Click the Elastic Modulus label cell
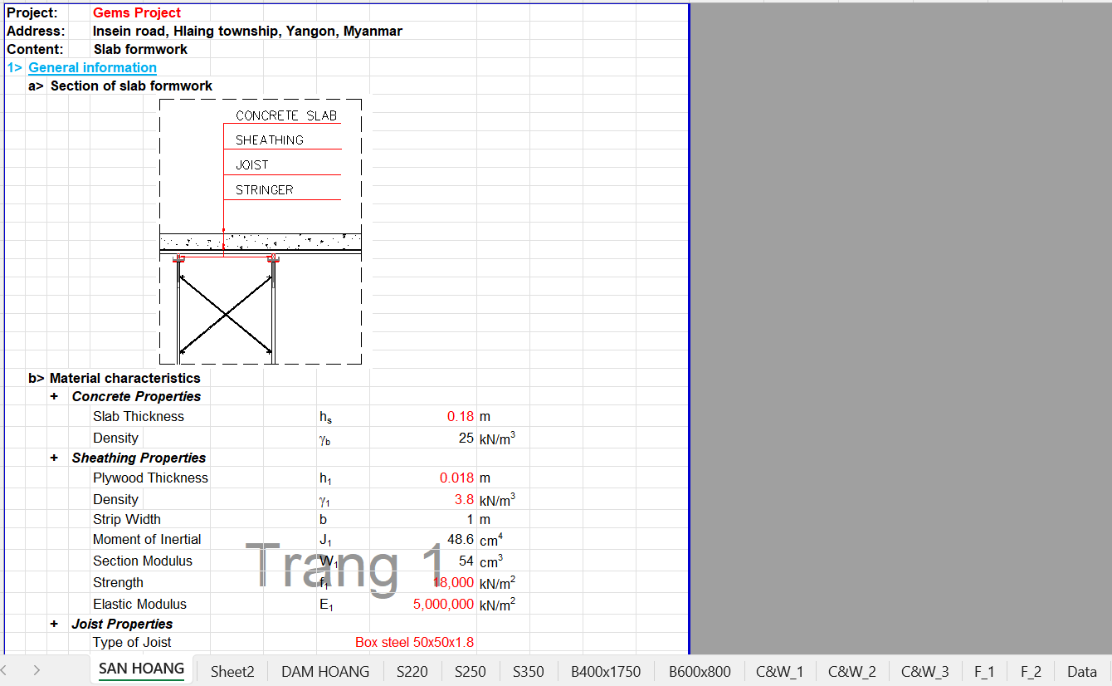The height and width of the screenshot is (686, 1112). [139, 604]
